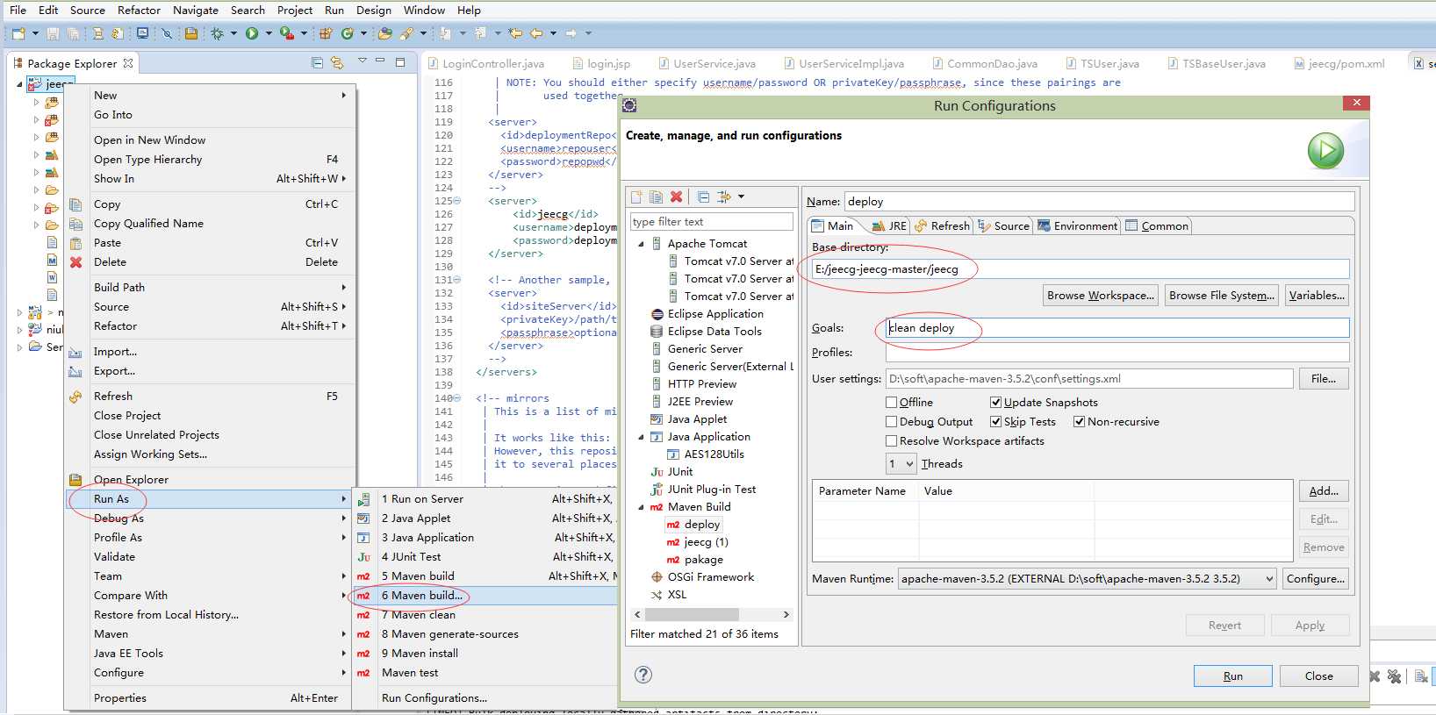Choose 'Run As' in context menu
Viewport: 1436px width, 715px height.
pyautogui.click(x=211, y=499)
